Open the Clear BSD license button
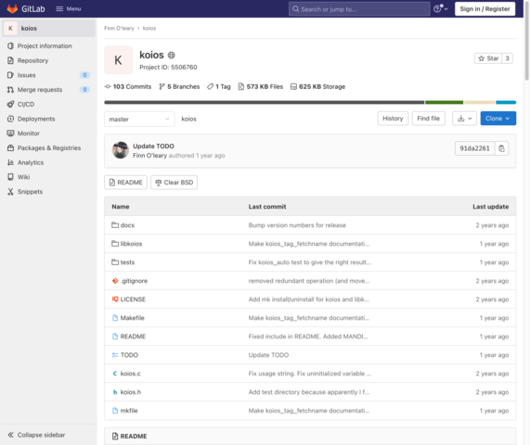This screenshot has width=530, height=445. click(x=175, y=183)
